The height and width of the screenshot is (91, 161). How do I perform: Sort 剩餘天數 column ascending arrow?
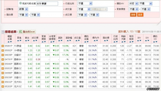pos(122,42)
